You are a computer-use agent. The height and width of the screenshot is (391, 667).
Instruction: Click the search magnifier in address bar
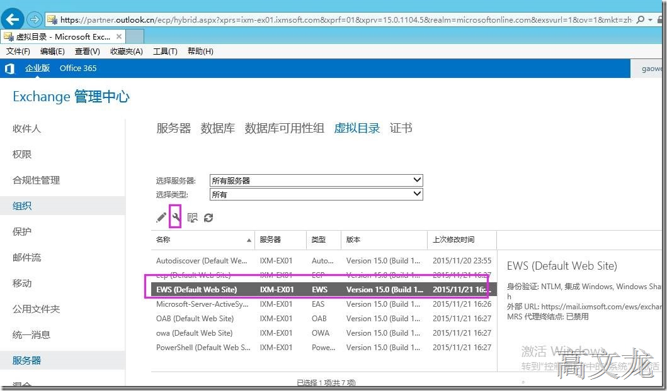pyautogui.click(x=641, y=19)
